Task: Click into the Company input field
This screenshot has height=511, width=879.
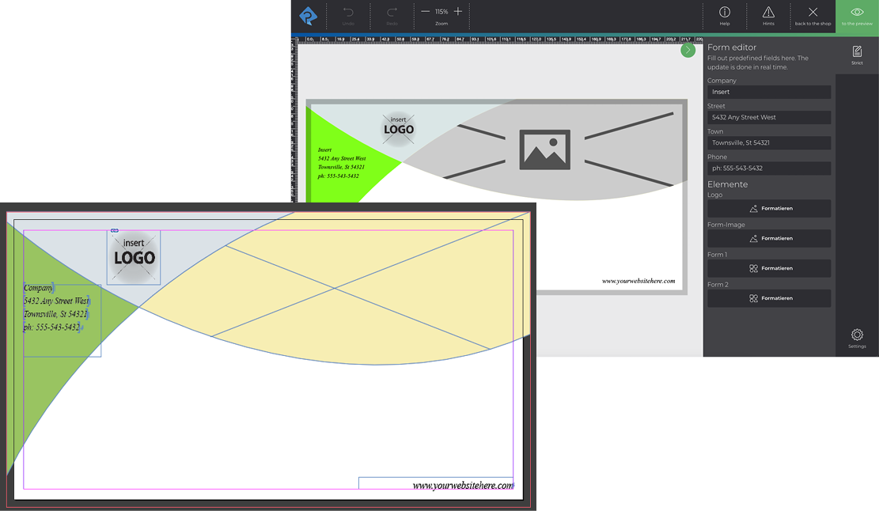Action: click(x=768, y=92)
